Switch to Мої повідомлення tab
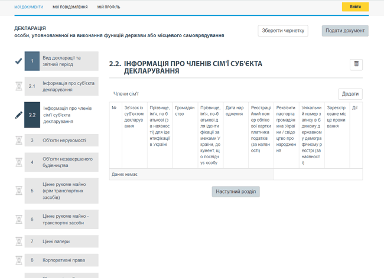Viewport: 384px width, 278px height. pyautogui.click(x=70, y=7)
